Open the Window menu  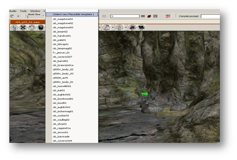(x=35, y=11)
